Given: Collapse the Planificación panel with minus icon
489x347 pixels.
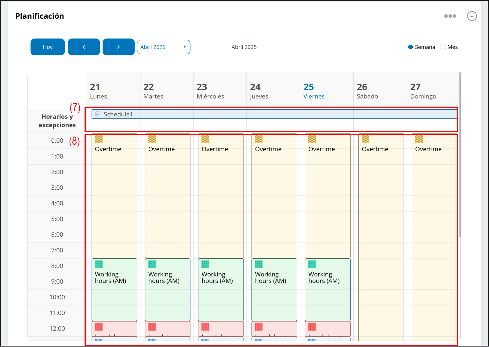Looking at the screenshot, I should click(472, 16).
